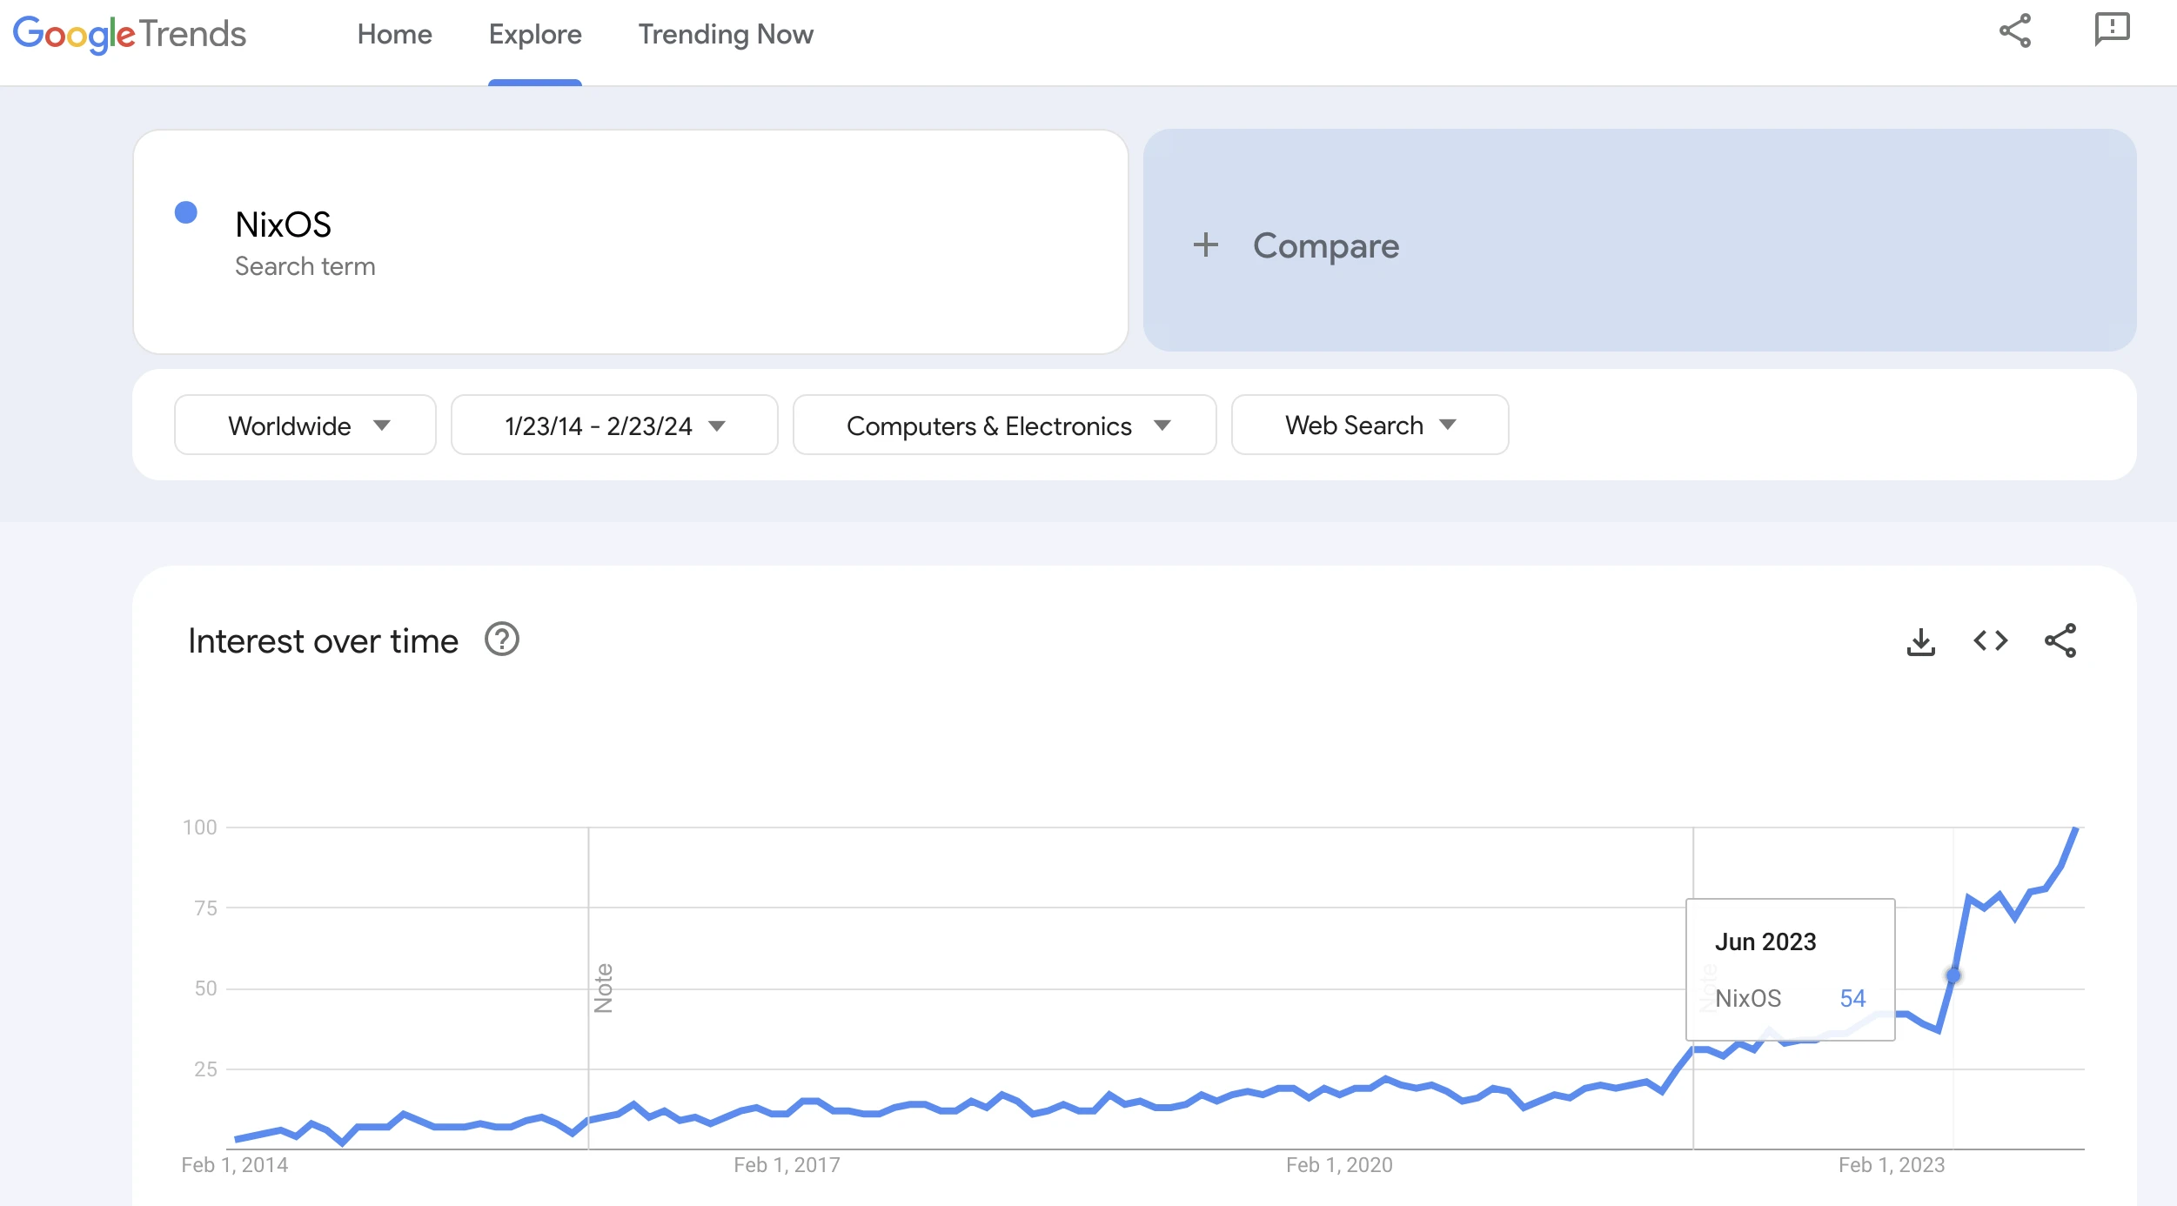Click the plus icon beside Compare
2177x1206 pixels.
point(1205,245)
